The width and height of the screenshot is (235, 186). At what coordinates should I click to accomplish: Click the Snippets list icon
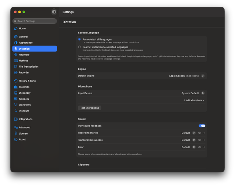pyautogui.click(x=16, y=99)
